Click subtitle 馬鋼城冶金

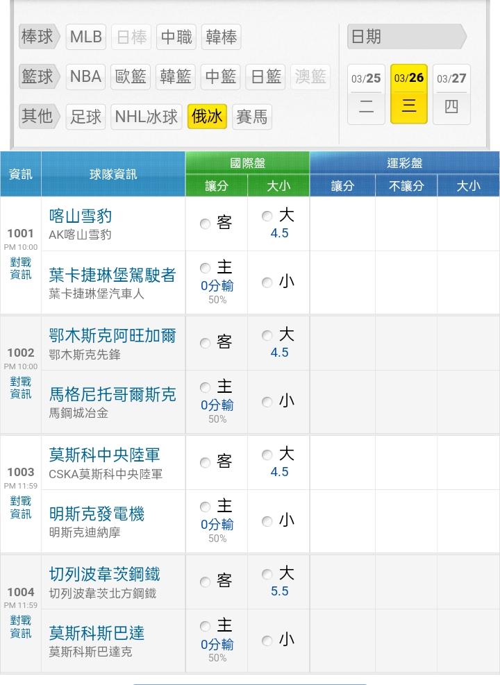78,413
